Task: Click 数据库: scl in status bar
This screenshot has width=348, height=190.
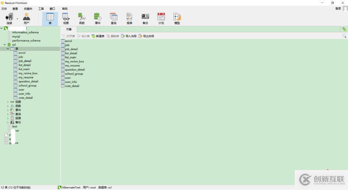Action: [x=105, y=187]
